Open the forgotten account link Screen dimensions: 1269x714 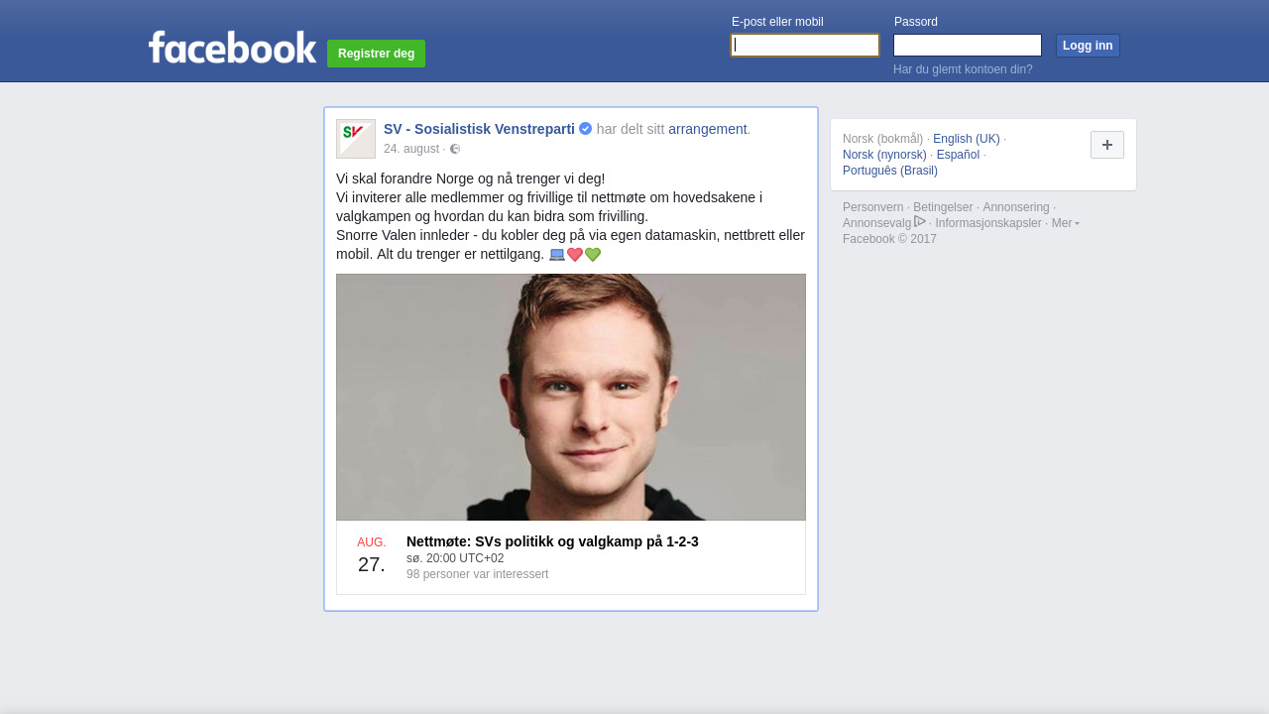963,69
